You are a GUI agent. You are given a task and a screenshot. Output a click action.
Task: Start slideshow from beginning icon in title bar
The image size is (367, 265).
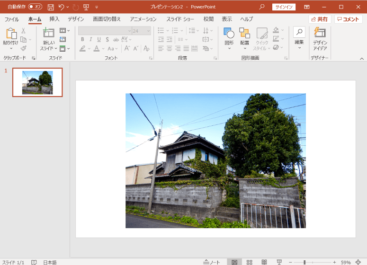pyautogui.click(x=86, y=7)
